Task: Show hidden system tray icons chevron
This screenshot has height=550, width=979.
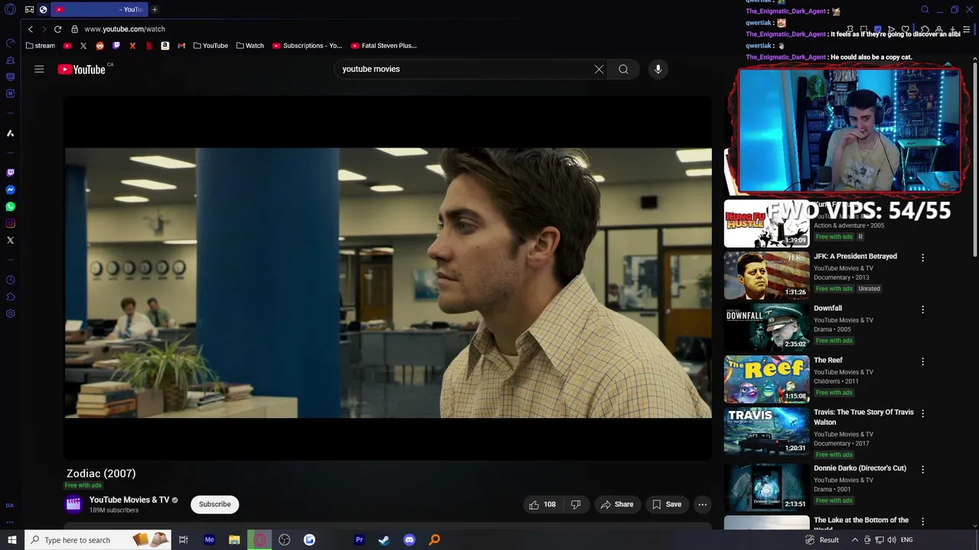Action: pos(855,540)
